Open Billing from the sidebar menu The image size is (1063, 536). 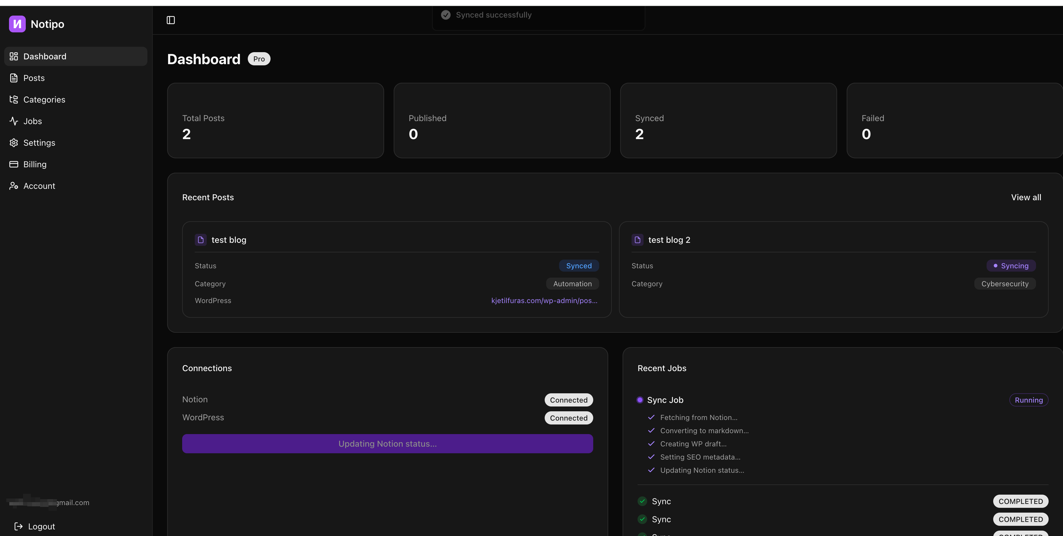coord(35,164)
